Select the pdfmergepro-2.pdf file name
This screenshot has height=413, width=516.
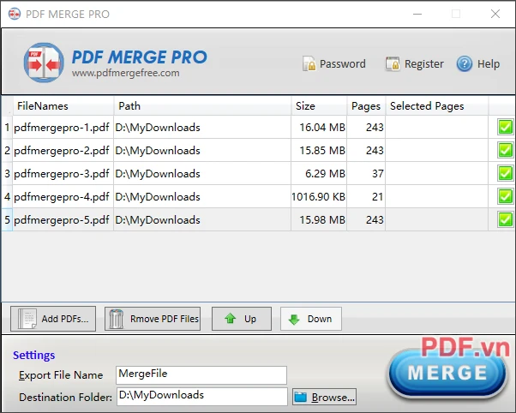62,151
